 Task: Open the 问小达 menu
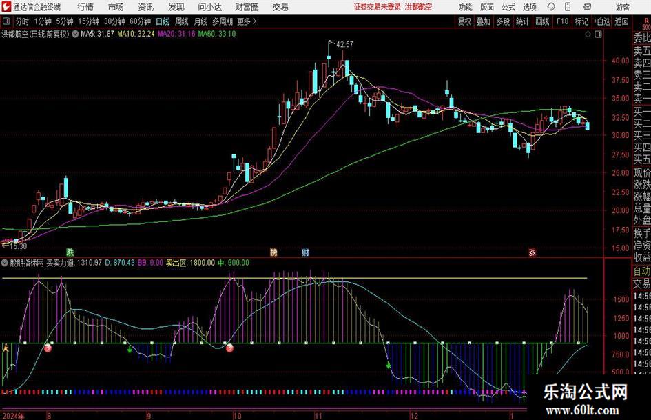(209, 7)
